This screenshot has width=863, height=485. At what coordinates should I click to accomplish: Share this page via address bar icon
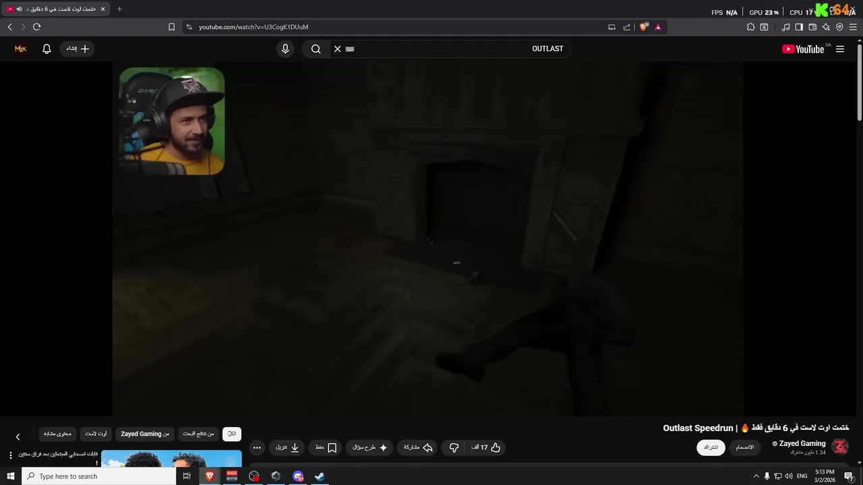click(x=627, y=27)
